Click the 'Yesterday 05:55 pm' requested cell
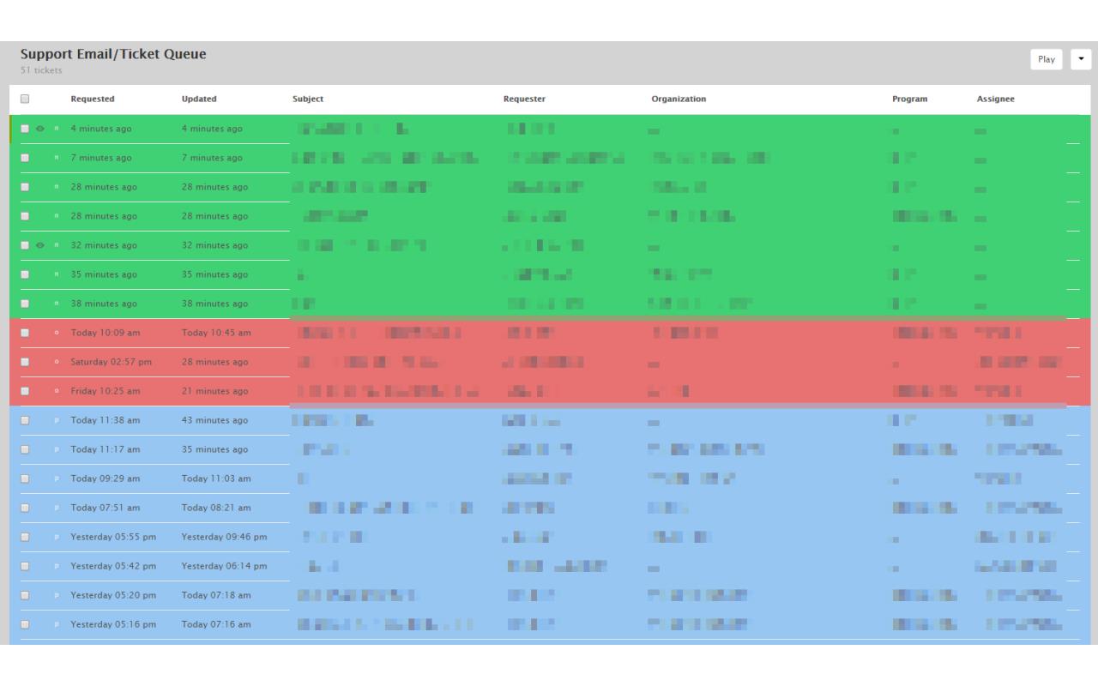1098x686 pixels. tap(113, 537)
